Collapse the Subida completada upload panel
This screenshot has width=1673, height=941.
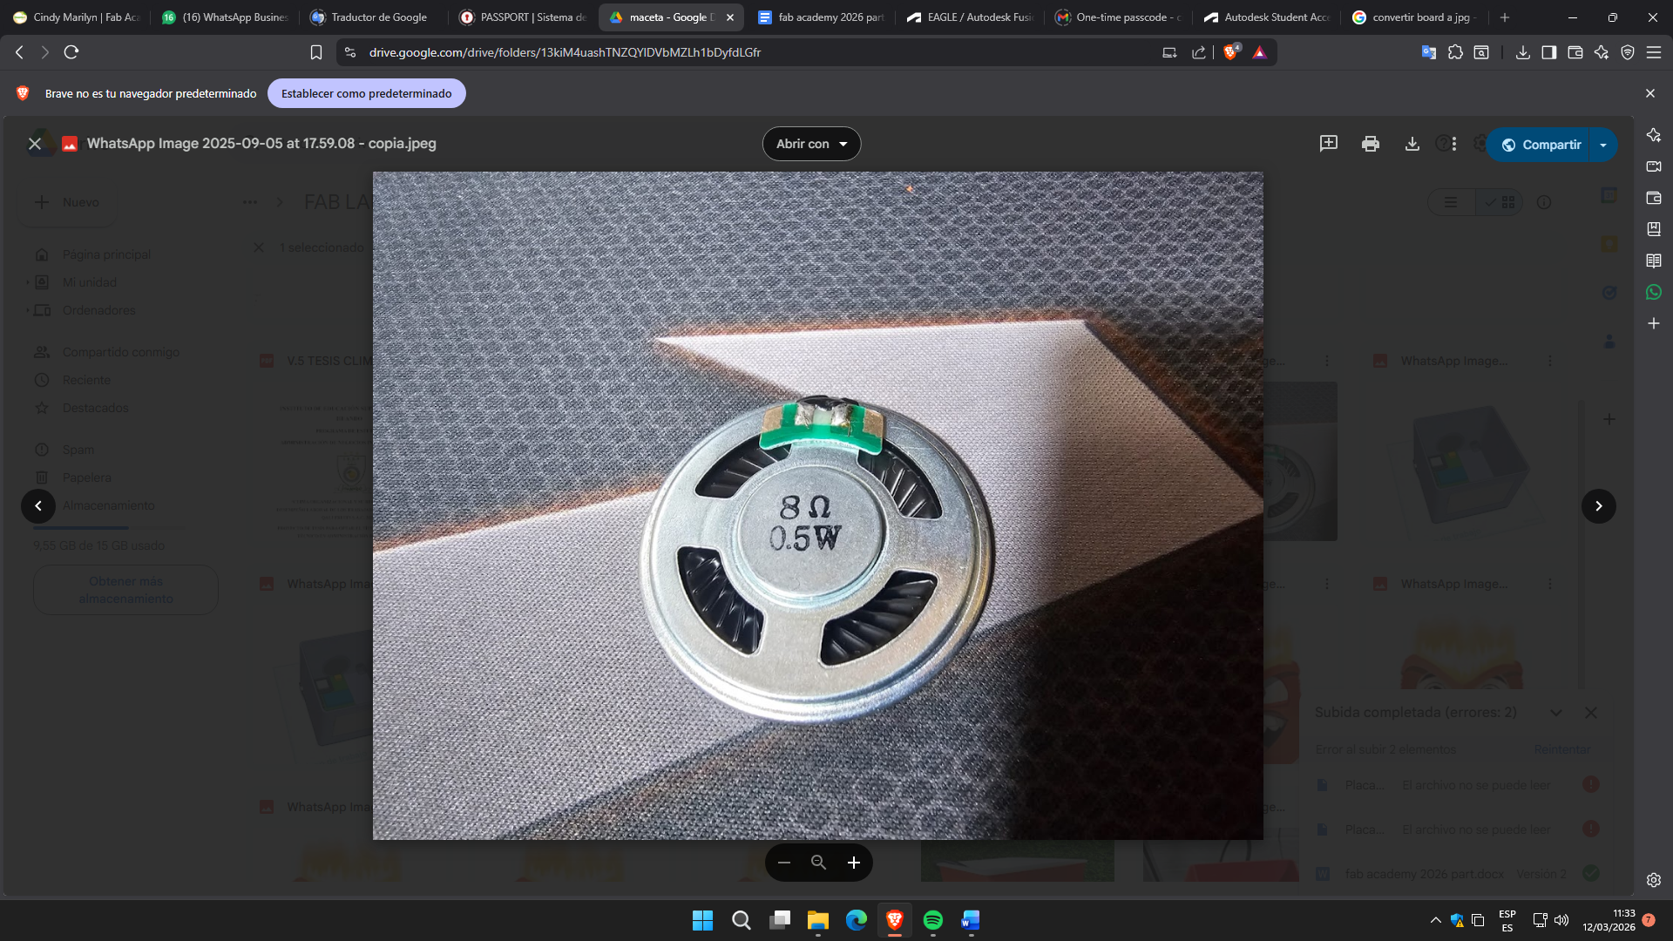1555,713
